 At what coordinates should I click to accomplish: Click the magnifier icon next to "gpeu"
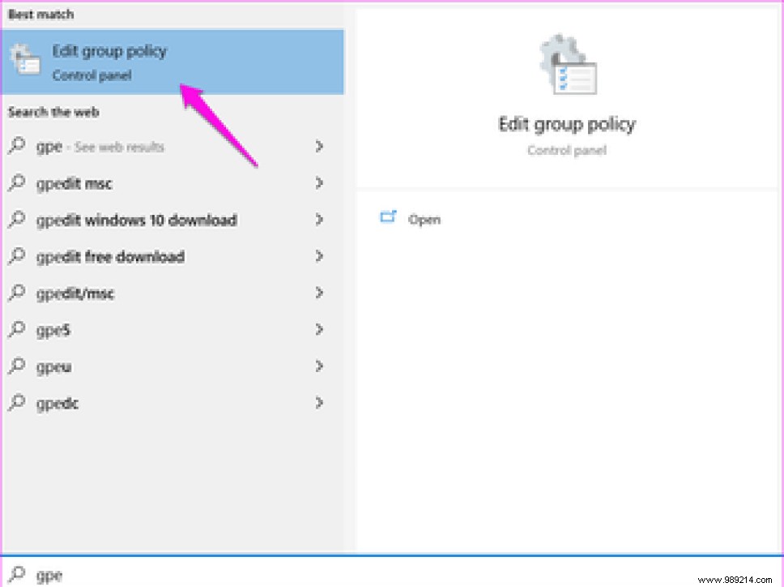pos(16,366)
